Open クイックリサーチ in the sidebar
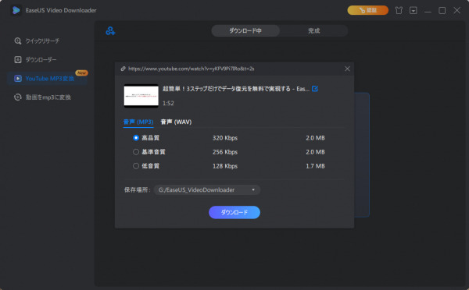Screen dimensions: 469x290 [42, 41]
